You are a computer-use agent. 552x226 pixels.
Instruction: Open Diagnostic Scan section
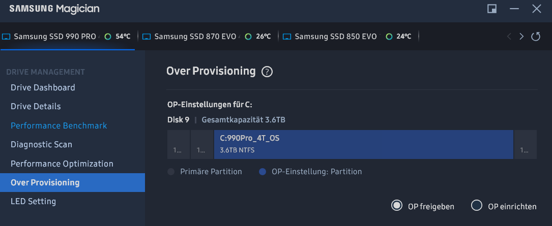coord(41,144)
